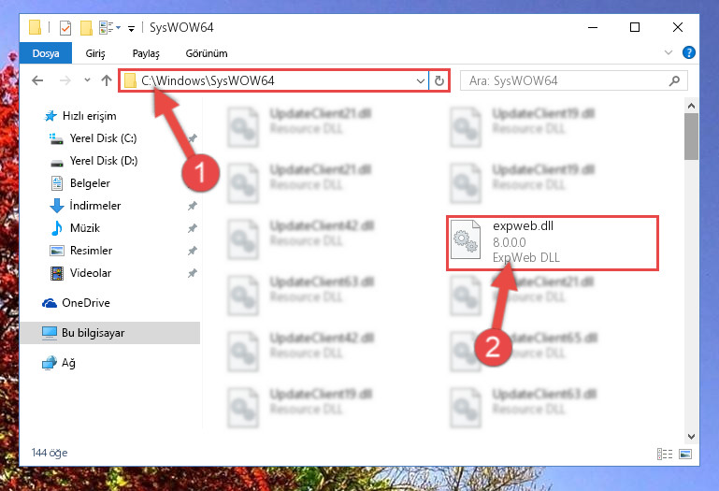Select OneDrive in the navigation pane
Viewport: 719px width, 491px height.
[86, 303]
